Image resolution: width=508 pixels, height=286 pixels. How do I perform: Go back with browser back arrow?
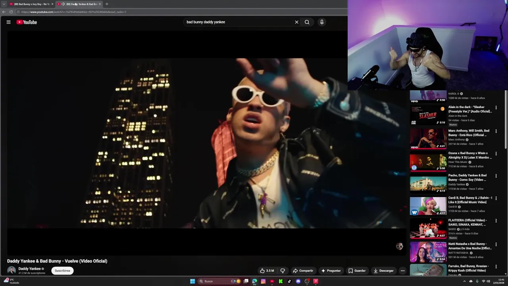4,12
